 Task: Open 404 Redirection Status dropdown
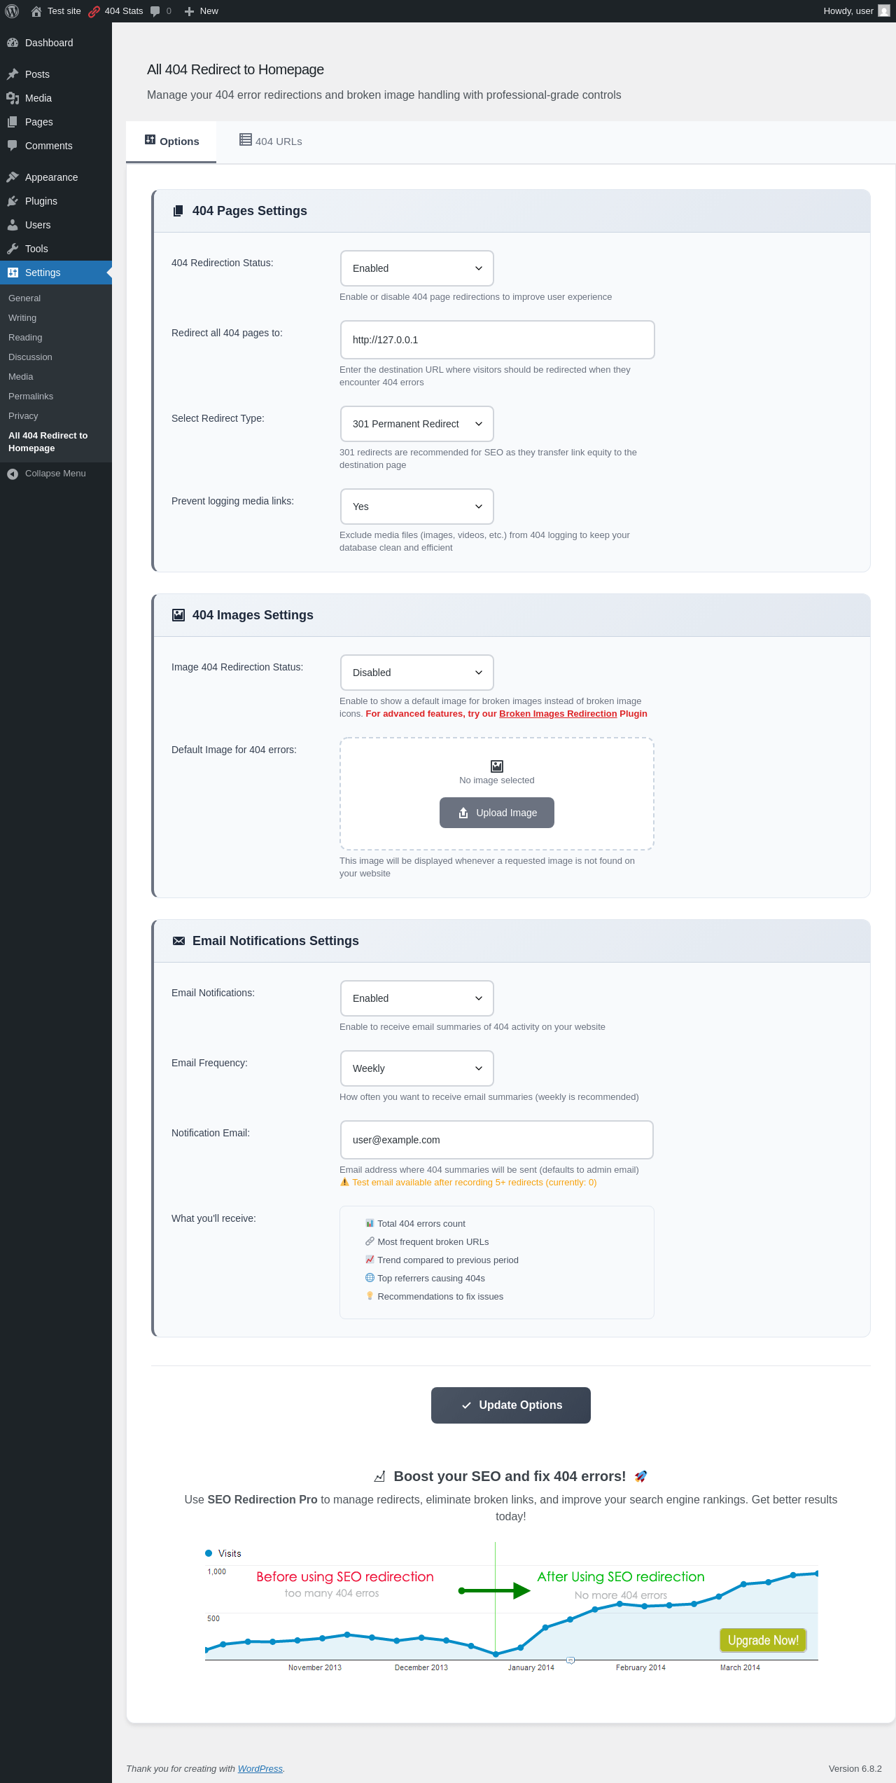417,268
